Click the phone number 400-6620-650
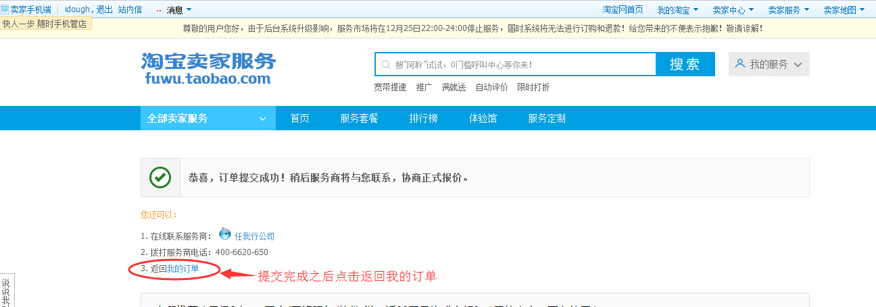This screenshot has width=876, height=307. 242,252
